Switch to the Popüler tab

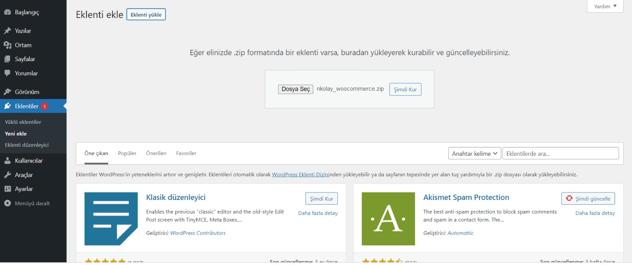tap(127, 153)
